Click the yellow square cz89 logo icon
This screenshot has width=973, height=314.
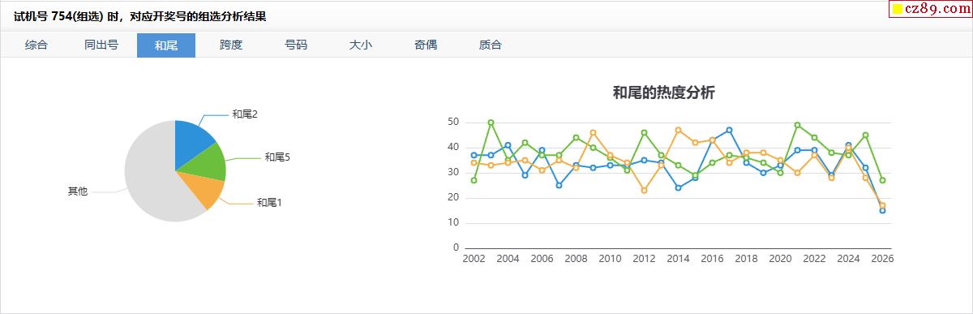pos(898,10)
